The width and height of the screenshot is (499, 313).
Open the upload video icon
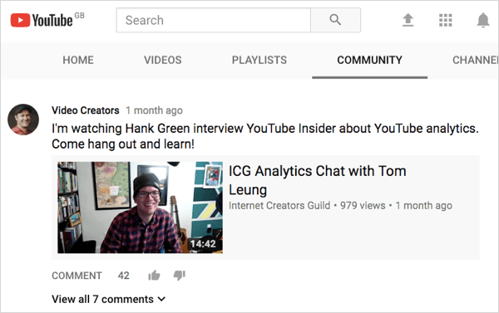coord(408,20)
